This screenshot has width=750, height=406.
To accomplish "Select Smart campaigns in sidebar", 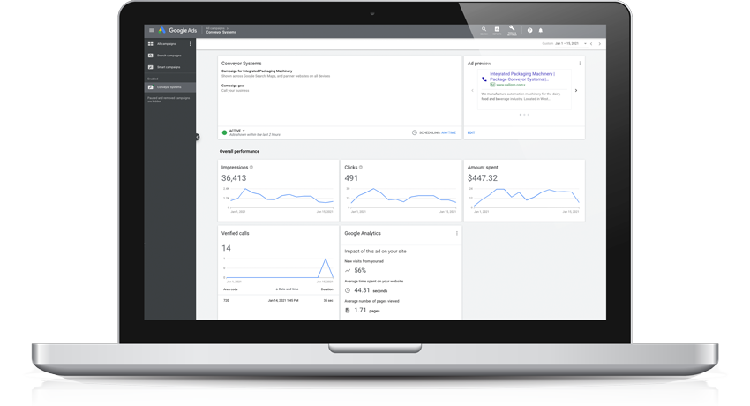I will click(169, 67).
